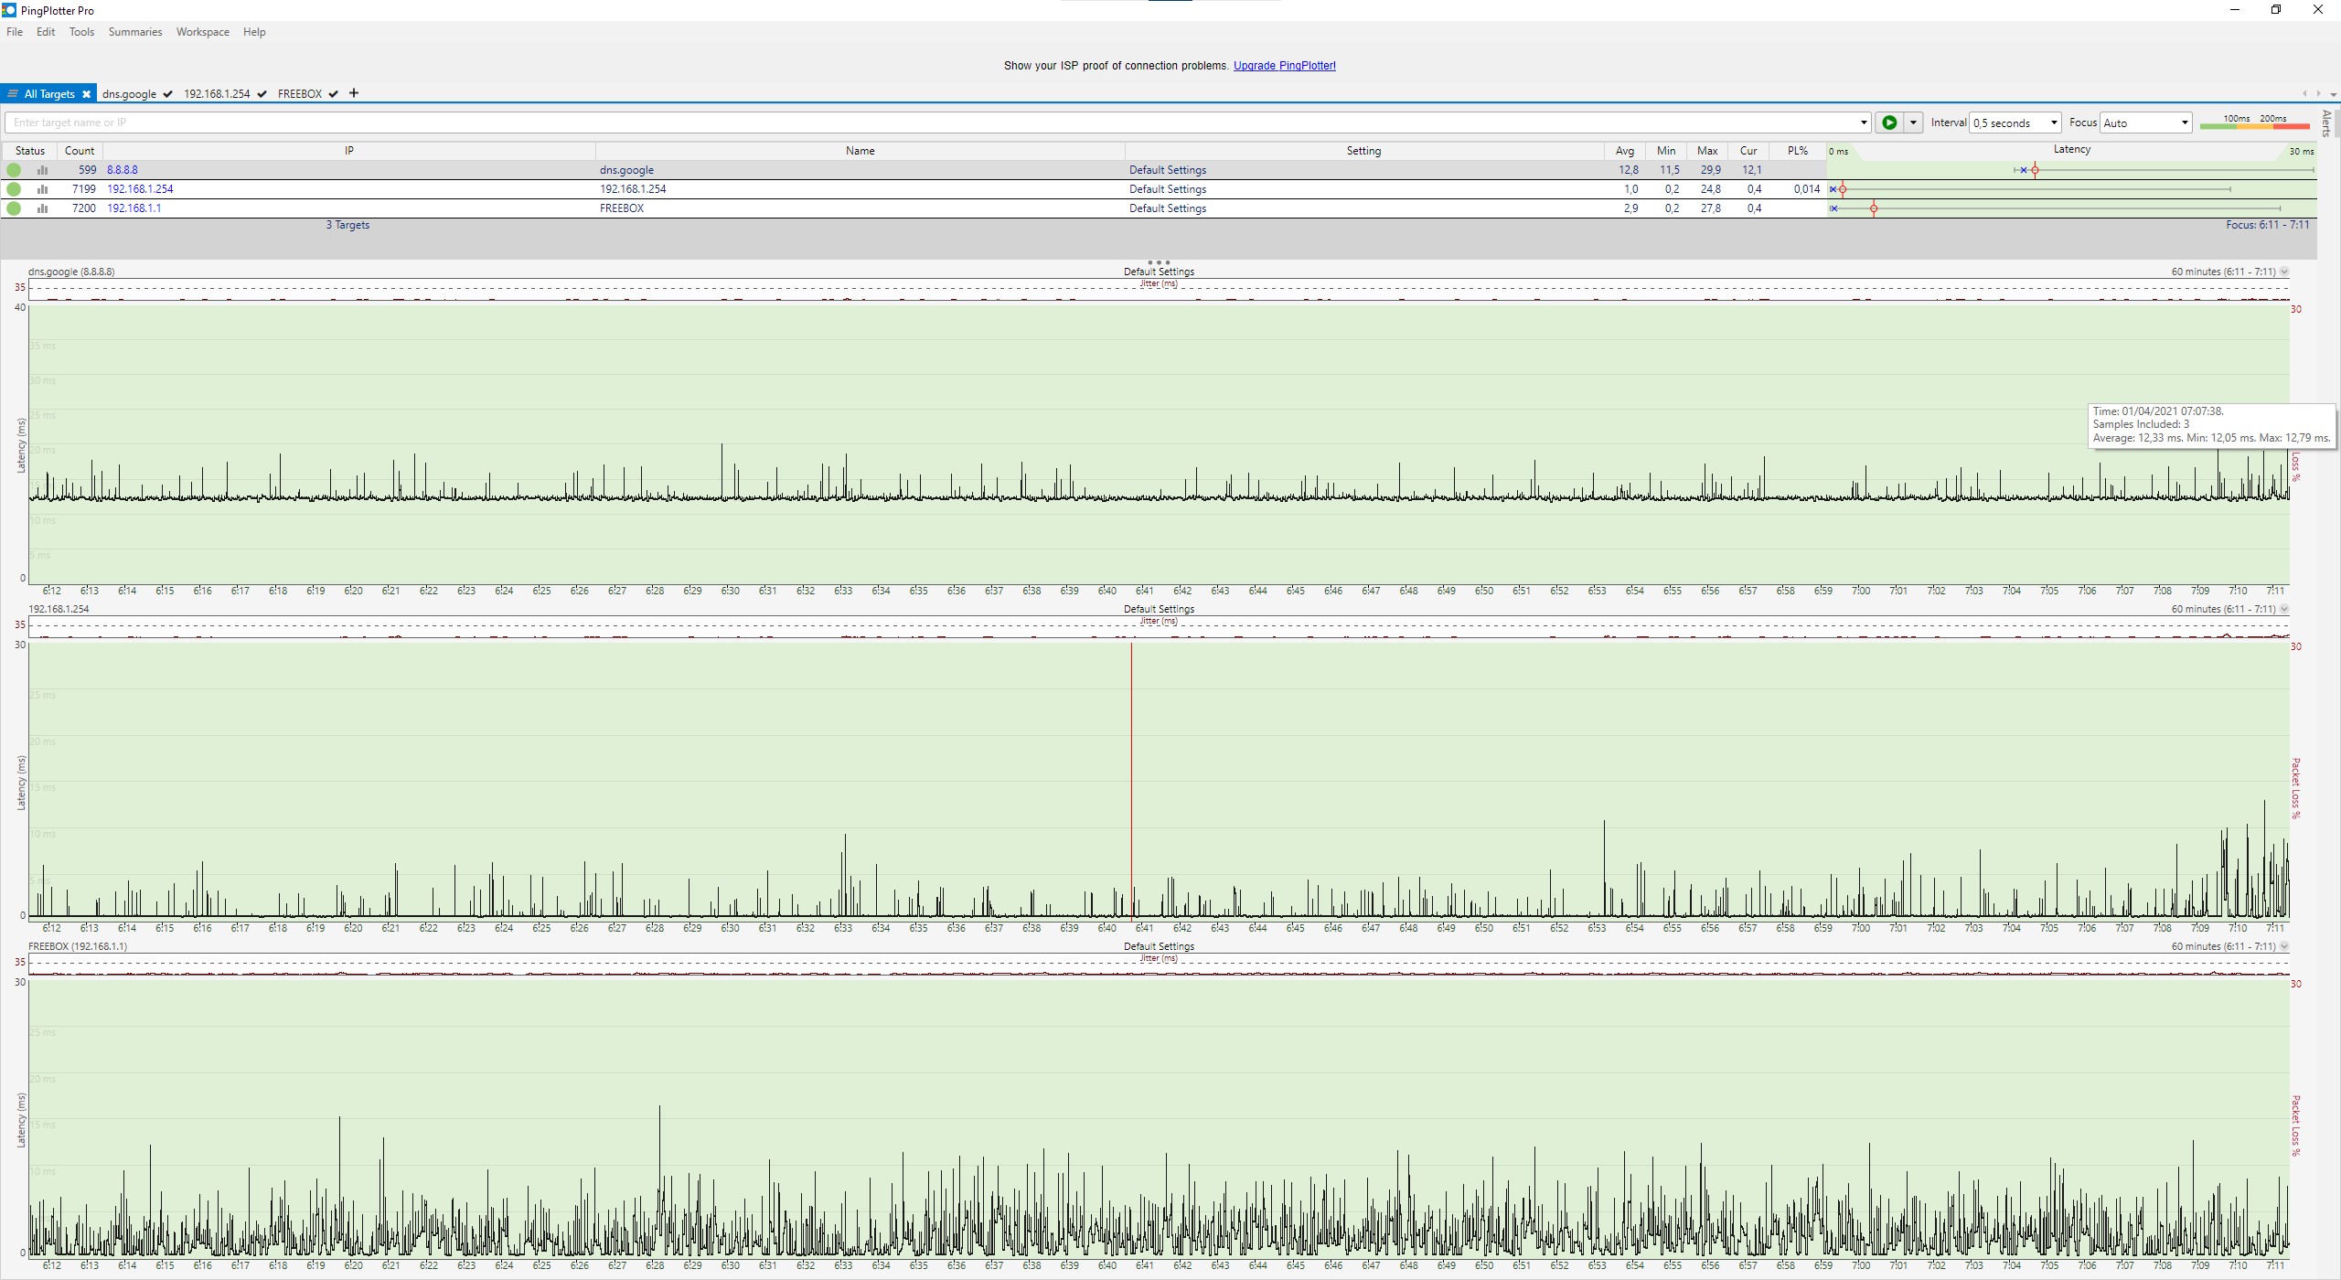Click hamburger icon on All Targets tab
Viewport: 2341px width, 1280px height.
click(x=13, y=94)
